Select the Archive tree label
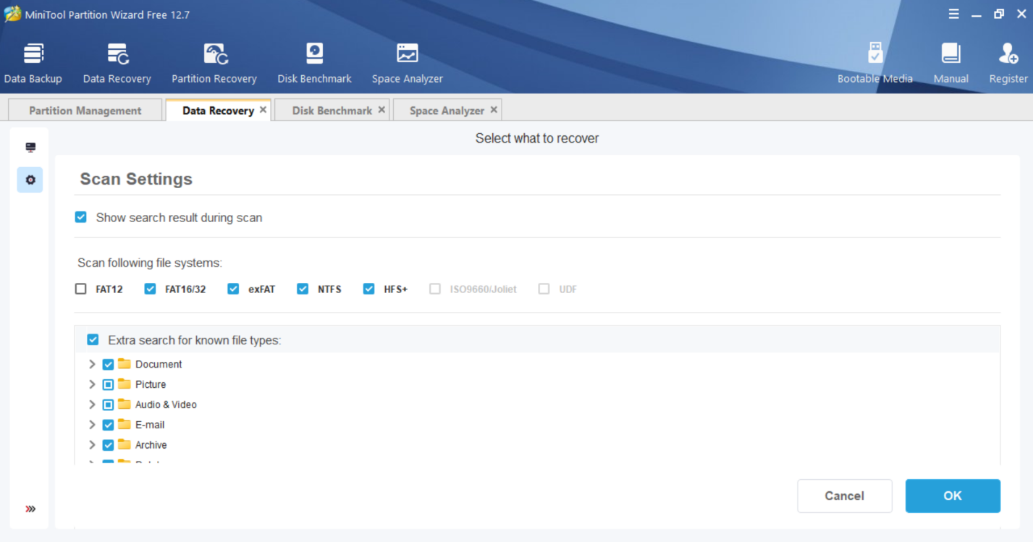Image resolution: width=1033 pixels, height=542 pixels. [x=151, y=445]
